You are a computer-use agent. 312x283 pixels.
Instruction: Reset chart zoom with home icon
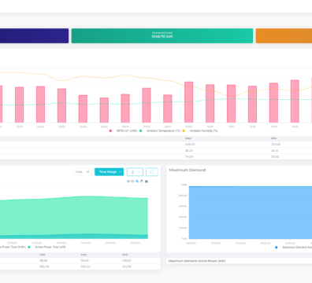[147, 182]
